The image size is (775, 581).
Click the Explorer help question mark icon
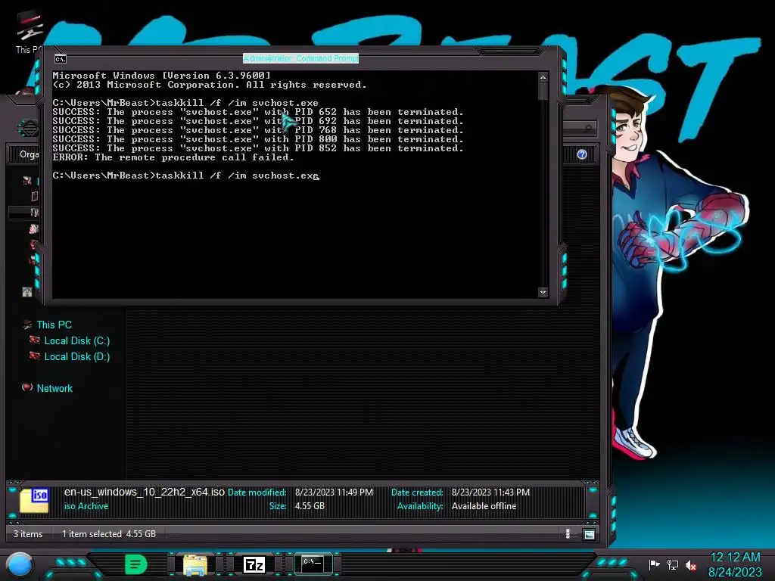point(582,154)
